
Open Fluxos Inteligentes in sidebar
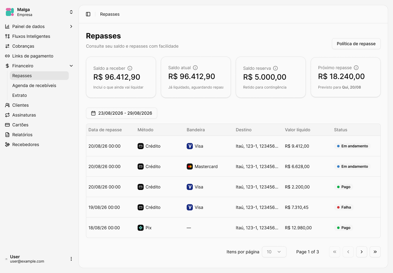pos(39,36)
